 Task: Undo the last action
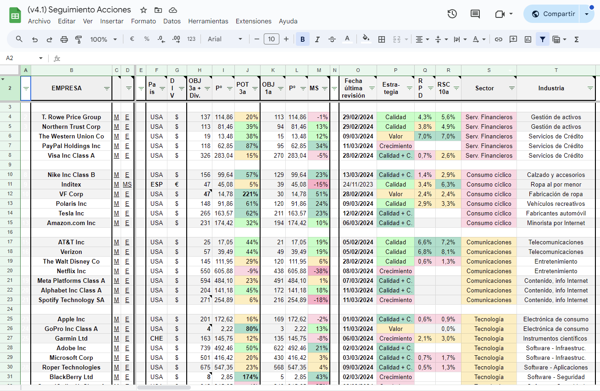point(35,39)
